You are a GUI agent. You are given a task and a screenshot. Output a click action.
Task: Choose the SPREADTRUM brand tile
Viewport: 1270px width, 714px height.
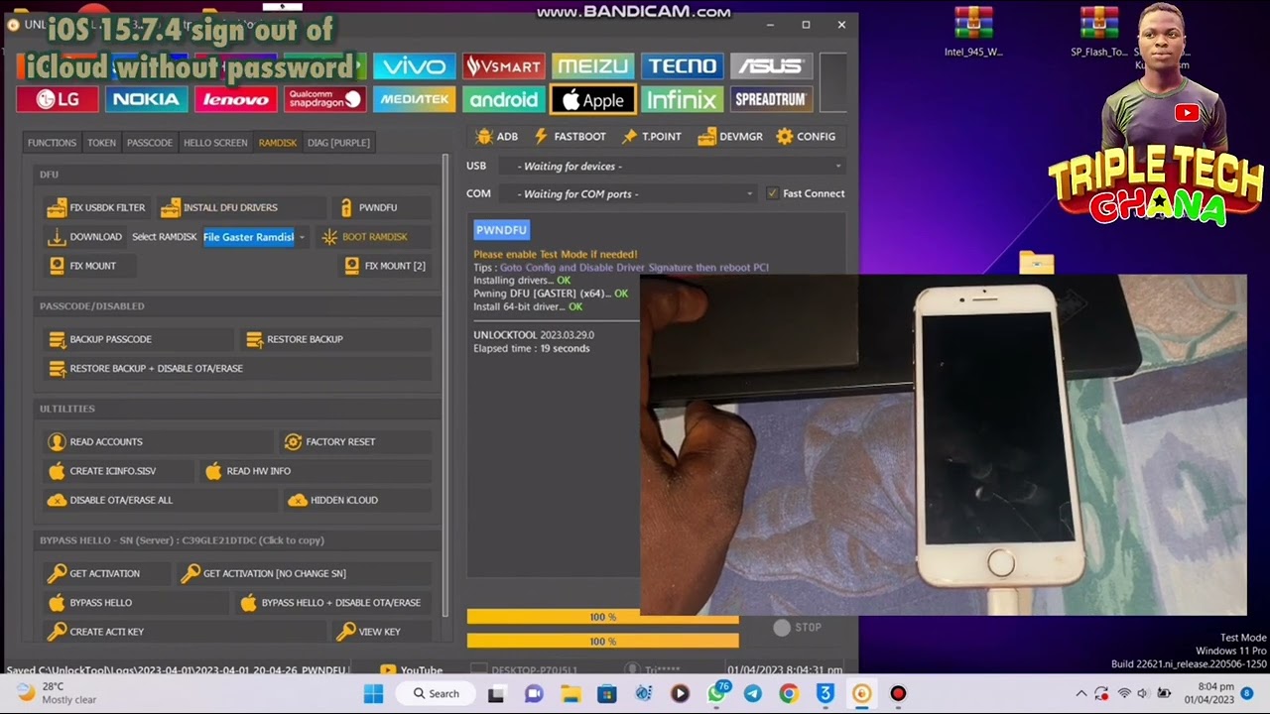771,99
